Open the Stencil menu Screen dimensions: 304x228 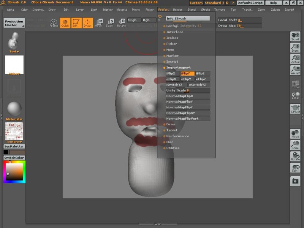192,9
